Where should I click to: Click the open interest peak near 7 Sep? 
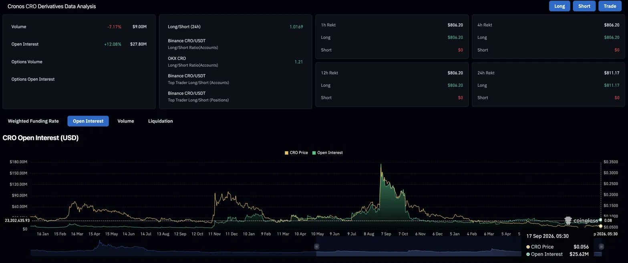(381, 164)
